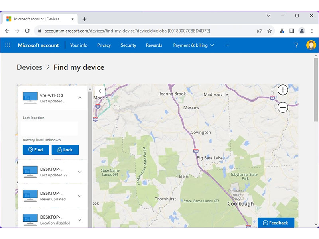Click the Find device button
319x239 pixels.
tap(36, 150)
